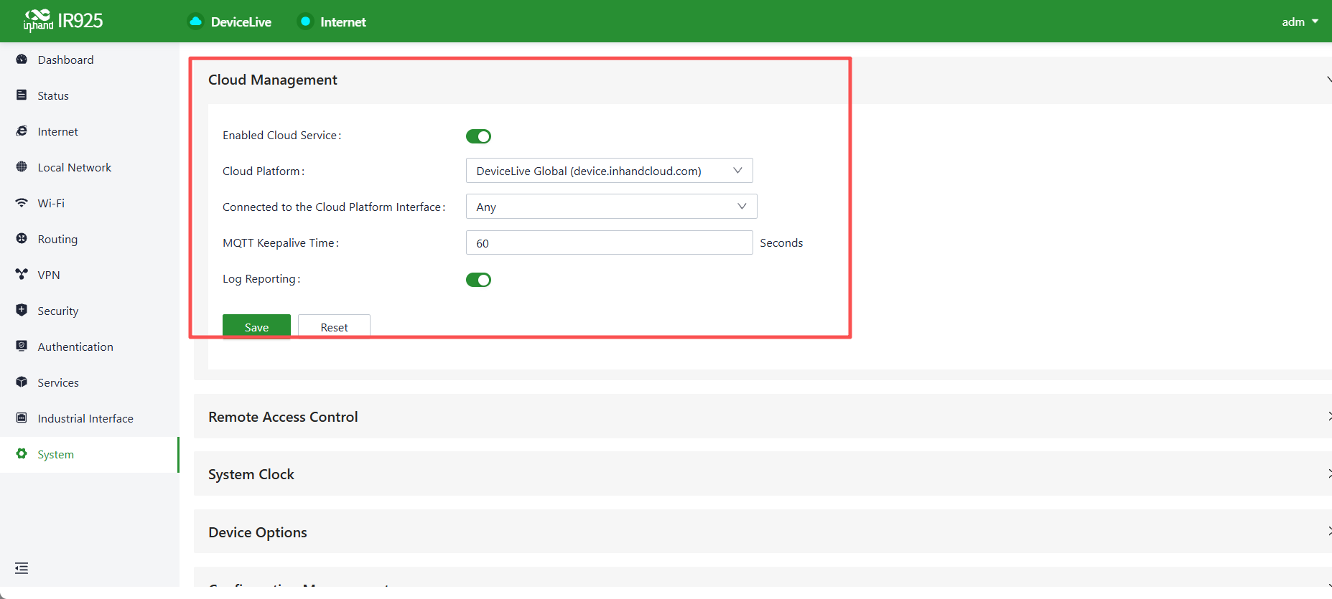The width and height of the screenshot is (1332, 599).
Task: Click the System gear icon
Action: click(22, 454)
